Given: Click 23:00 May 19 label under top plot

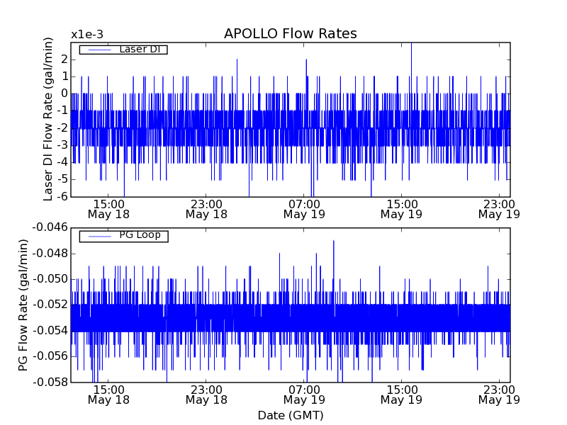Looking at the screenshot, I should click(x=499, y=208).
